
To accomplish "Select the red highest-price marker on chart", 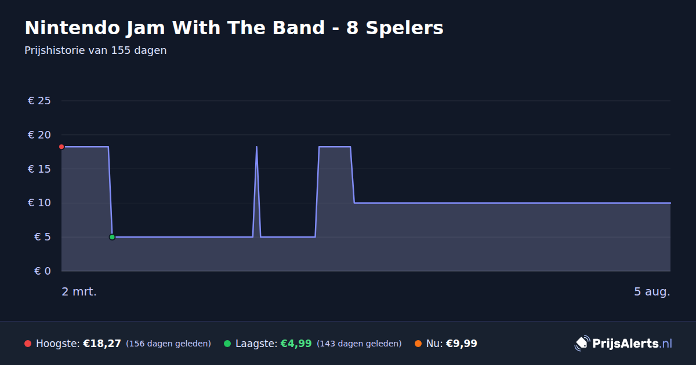I will 61,147.
